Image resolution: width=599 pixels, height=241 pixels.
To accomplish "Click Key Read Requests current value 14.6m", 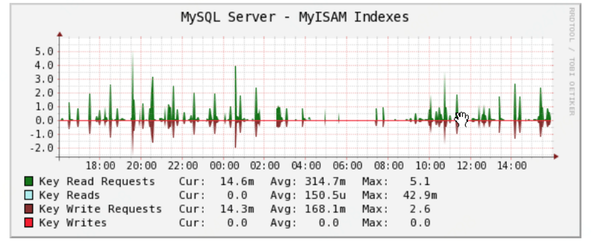I will click(x=237, y=181).
